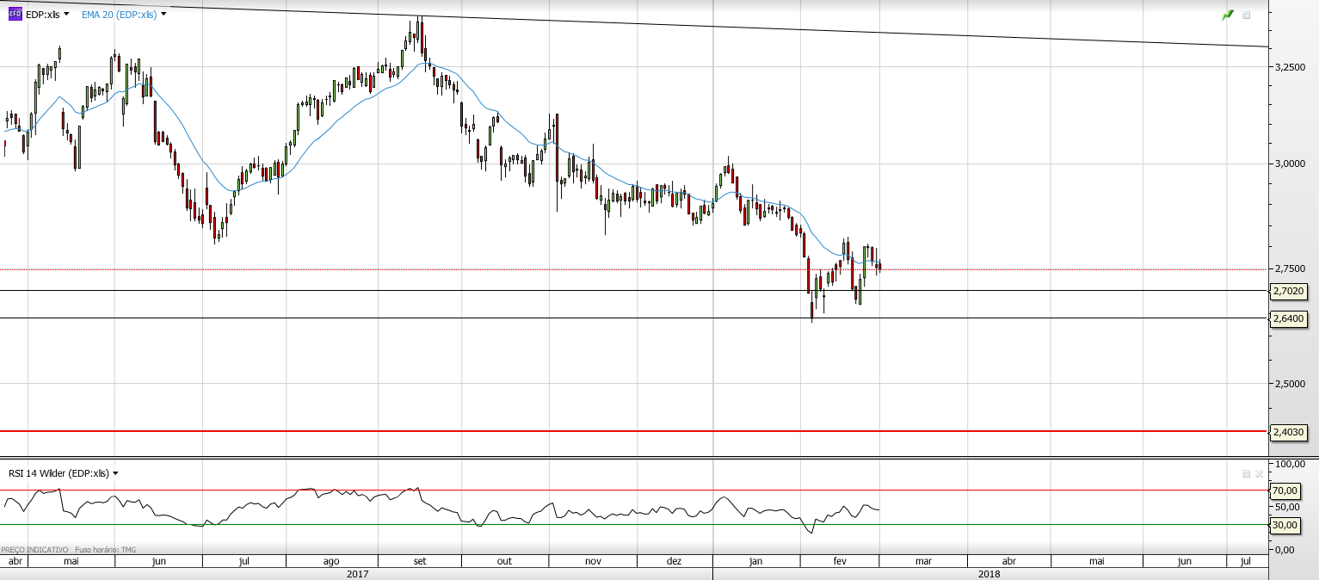Click the 'jun' month under 2017
This screenshot has width=1319, height=580.
click(158, 561)
